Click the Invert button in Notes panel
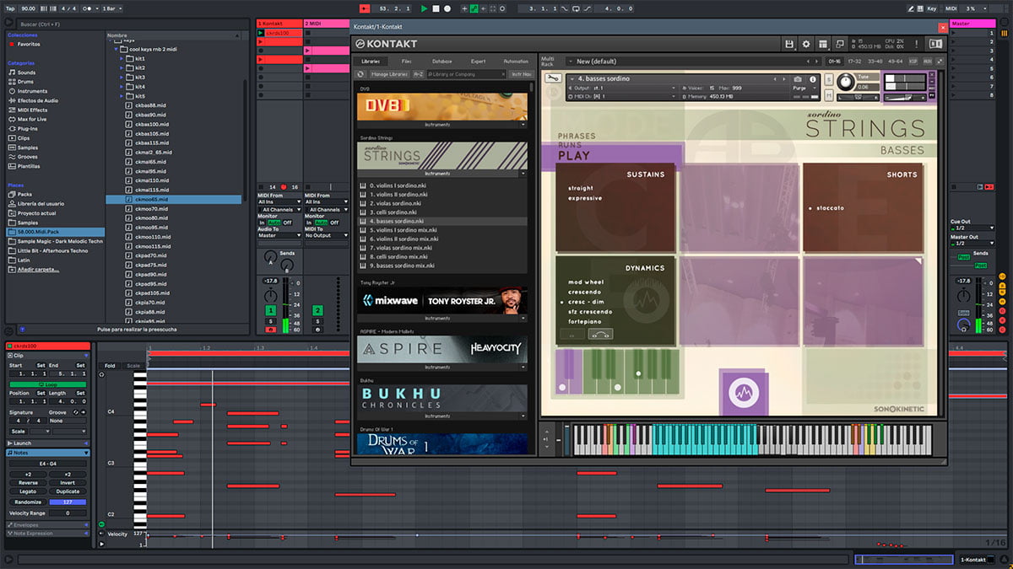1013x569 pixels. pos(68,483)
